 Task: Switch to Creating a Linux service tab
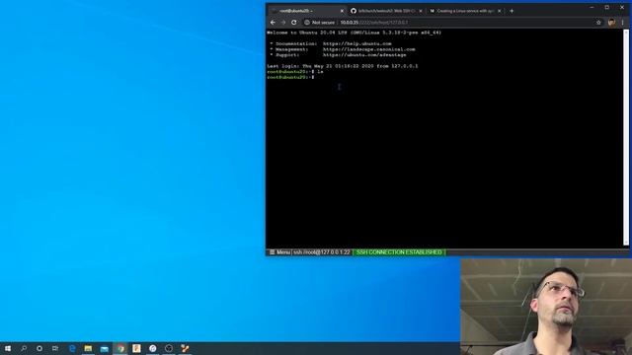click(x=465, y=11)
